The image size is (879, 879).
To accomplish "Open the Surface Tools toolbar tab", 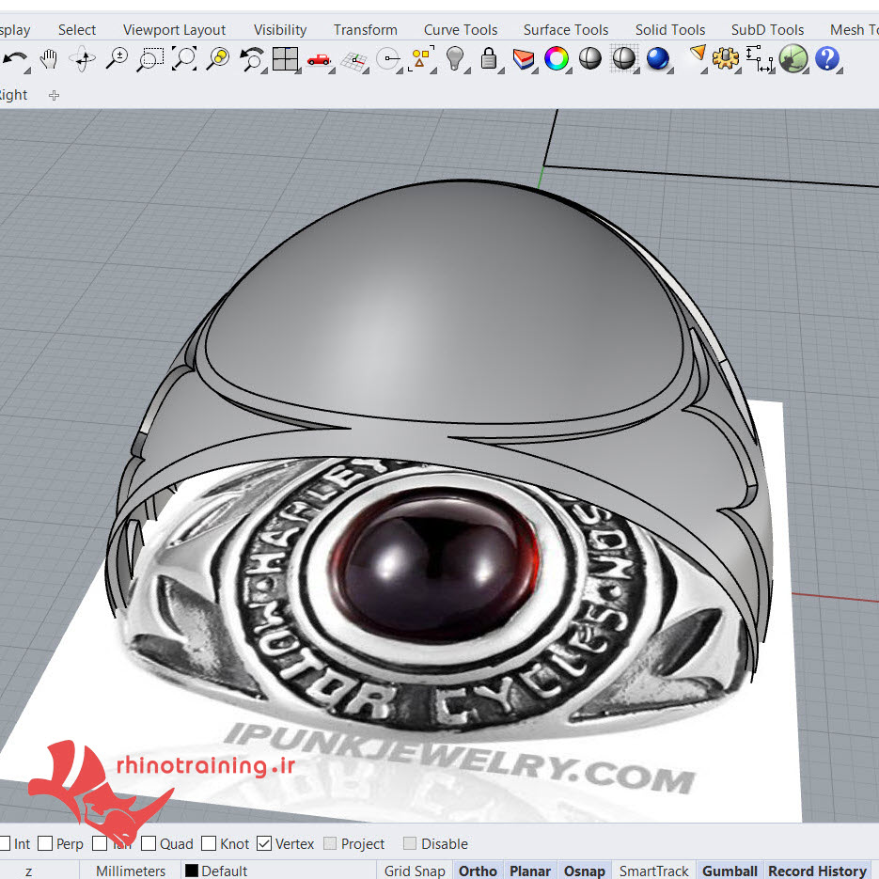I will 566,29.
